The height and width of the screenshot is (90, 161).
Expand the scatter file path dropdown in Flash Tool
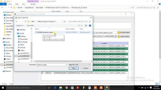point(115,36)
